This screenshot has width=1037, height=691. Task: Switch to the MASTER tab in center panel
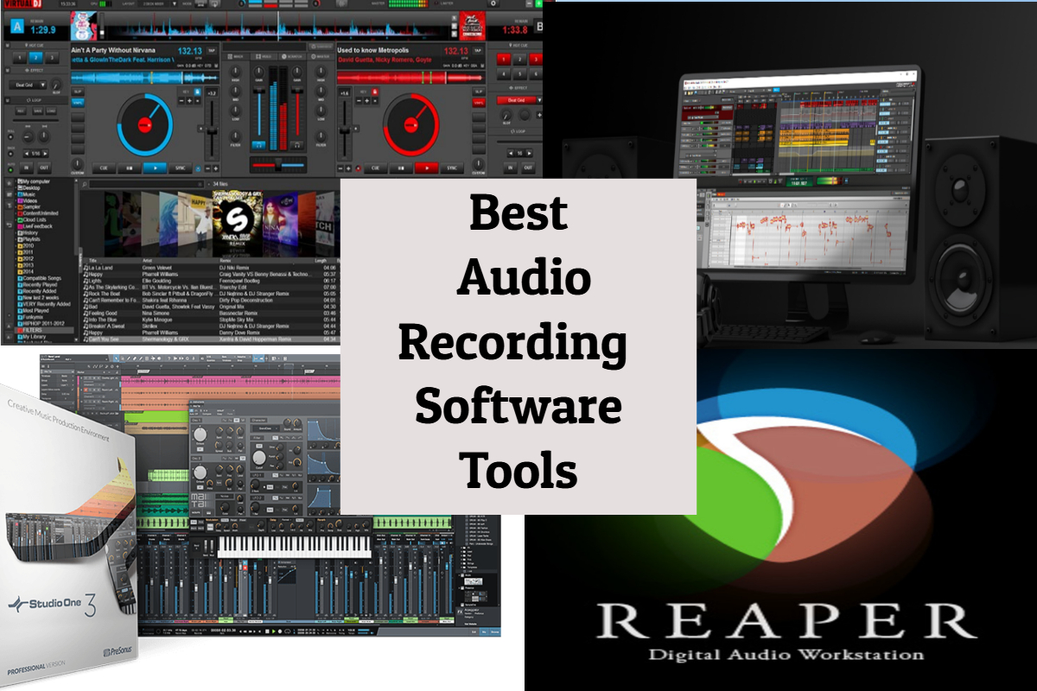pos(321,56)
